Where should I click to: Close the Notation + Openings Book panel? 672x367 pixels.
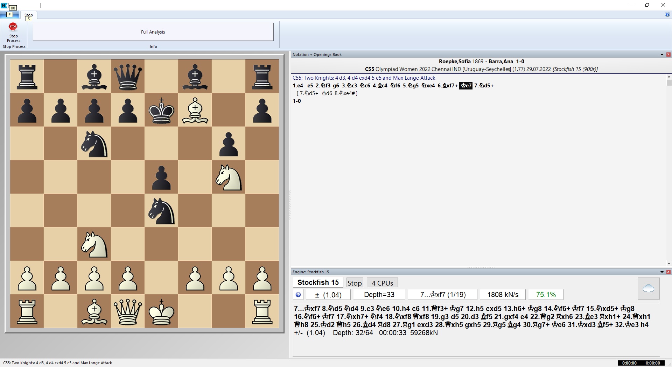(x=668, y=55)
